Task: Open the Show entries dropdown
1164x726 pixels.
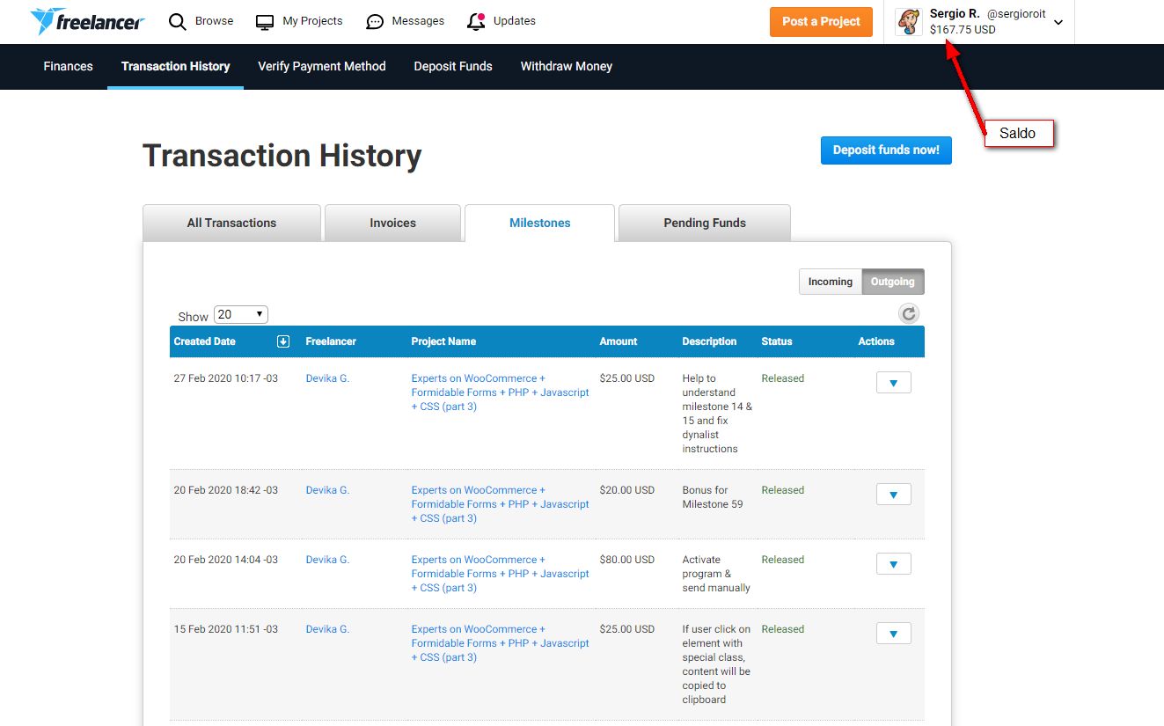Action: point(240,314)
